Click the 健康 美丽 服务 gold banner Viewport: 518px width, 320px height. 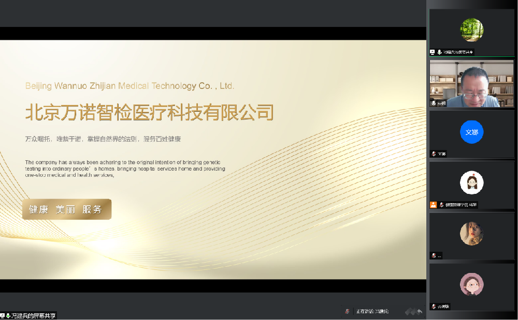[67, 209]
